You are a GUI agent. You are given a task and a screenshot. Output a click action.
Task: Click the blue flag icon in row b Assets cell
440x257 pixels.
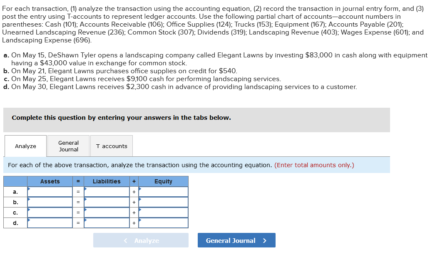tap(29, 200)
